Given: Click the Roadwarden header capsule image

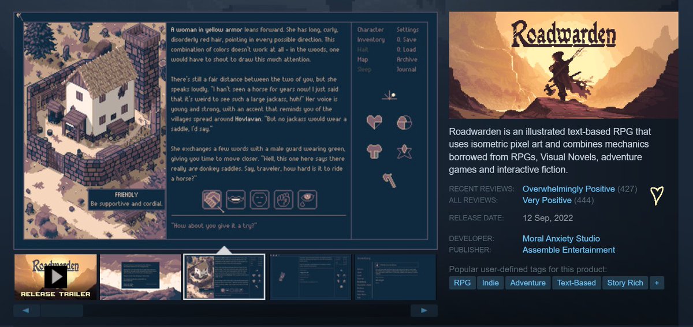Looking at the screenshot, I should [x=564, y=65].
